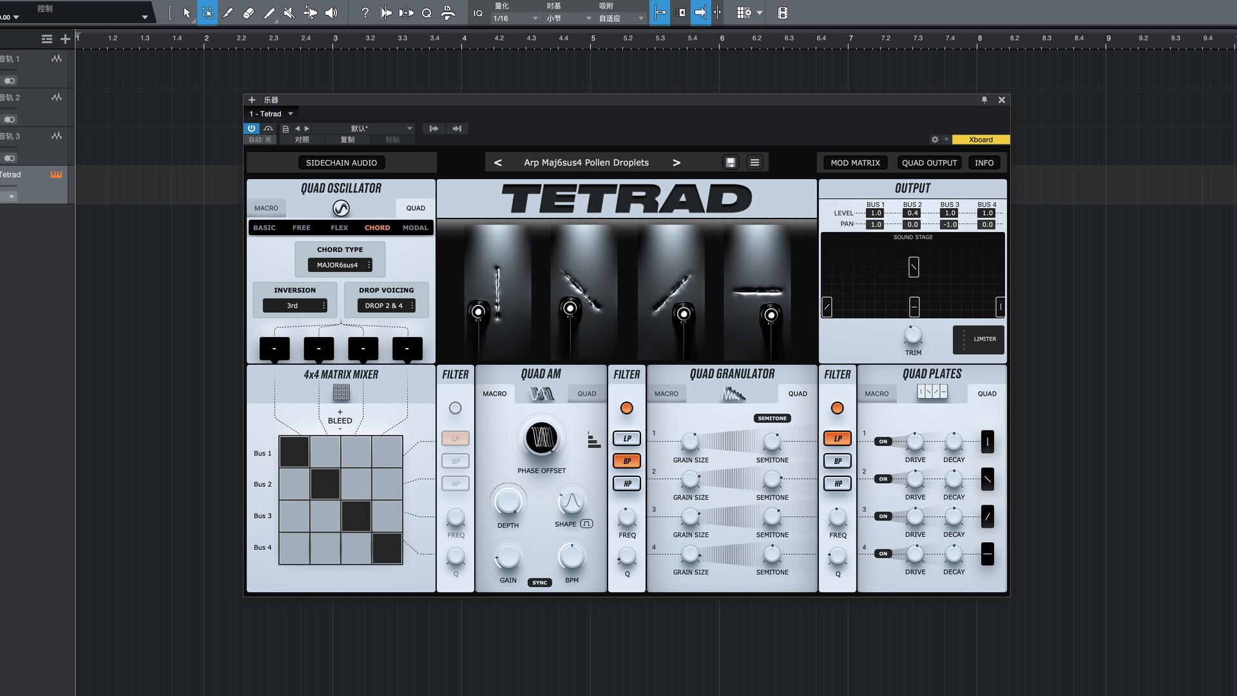Expand the 1 - Tetrad instrument selector

[271, 114]
